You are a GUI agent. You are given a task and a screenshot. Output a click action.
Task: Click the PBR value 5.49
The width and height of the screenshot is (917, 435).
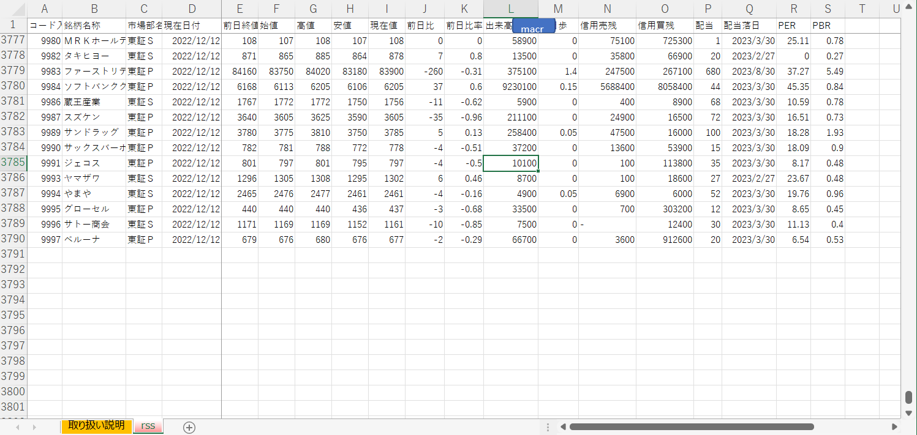828,72
